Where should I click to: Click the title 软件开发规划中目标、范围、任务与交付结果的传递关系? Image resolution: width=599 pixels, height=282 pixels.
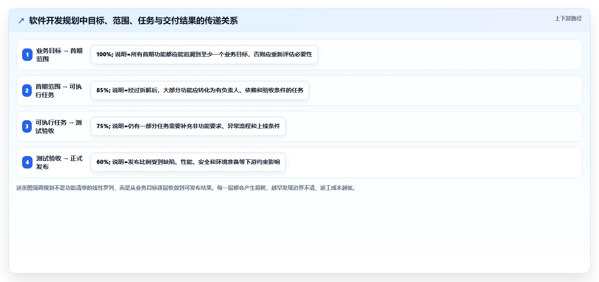(133, 20)
